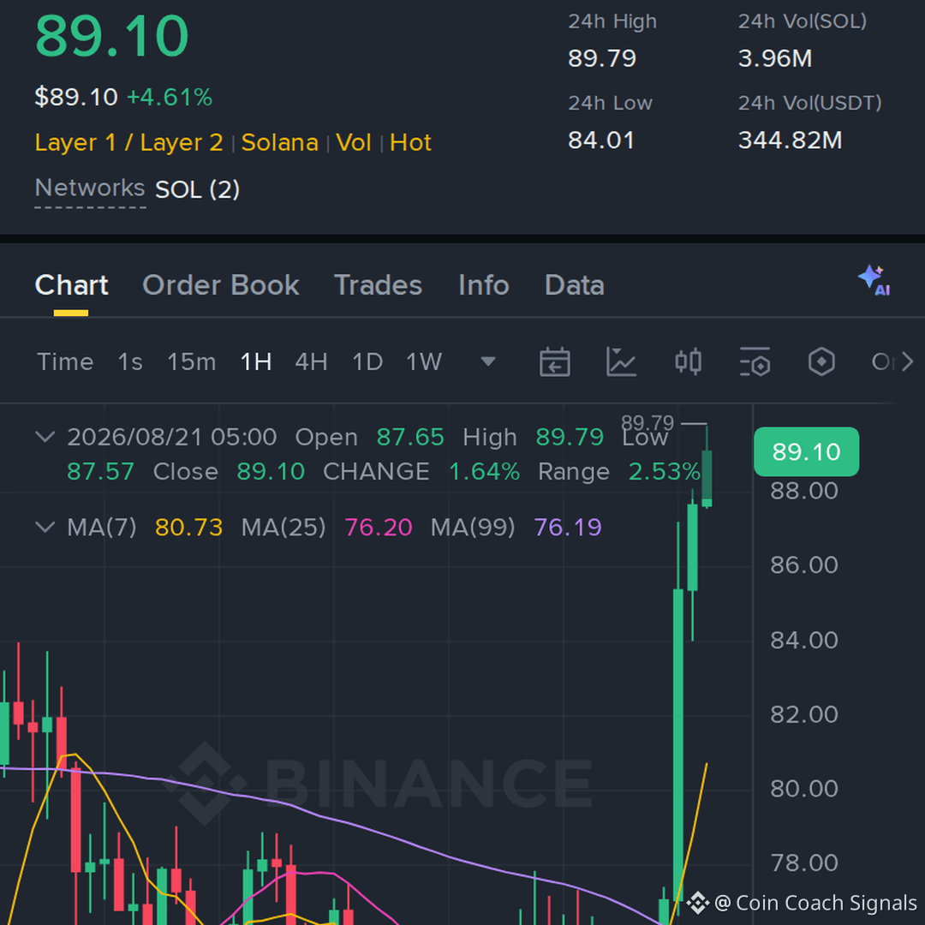Click the 24h High value 89.79

pyautogui.click(x=602, y=58)
